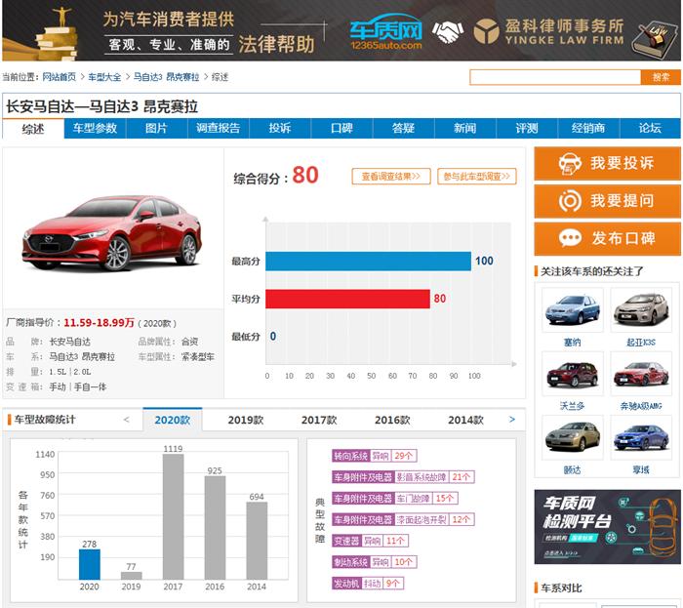Open 马自达3 昂克赛拉 breadcrumb link

coord(167,77)
